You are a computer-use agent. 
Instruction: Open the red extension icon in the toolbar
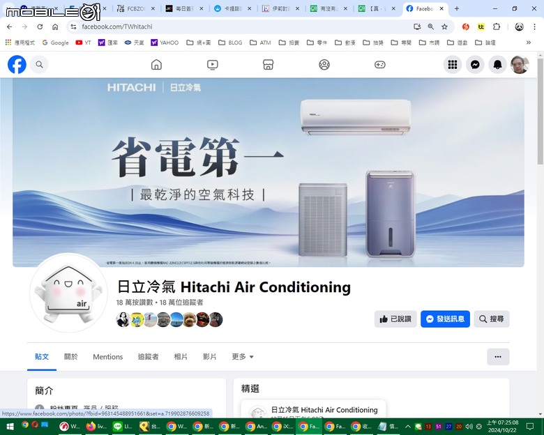tap(466, 26)
